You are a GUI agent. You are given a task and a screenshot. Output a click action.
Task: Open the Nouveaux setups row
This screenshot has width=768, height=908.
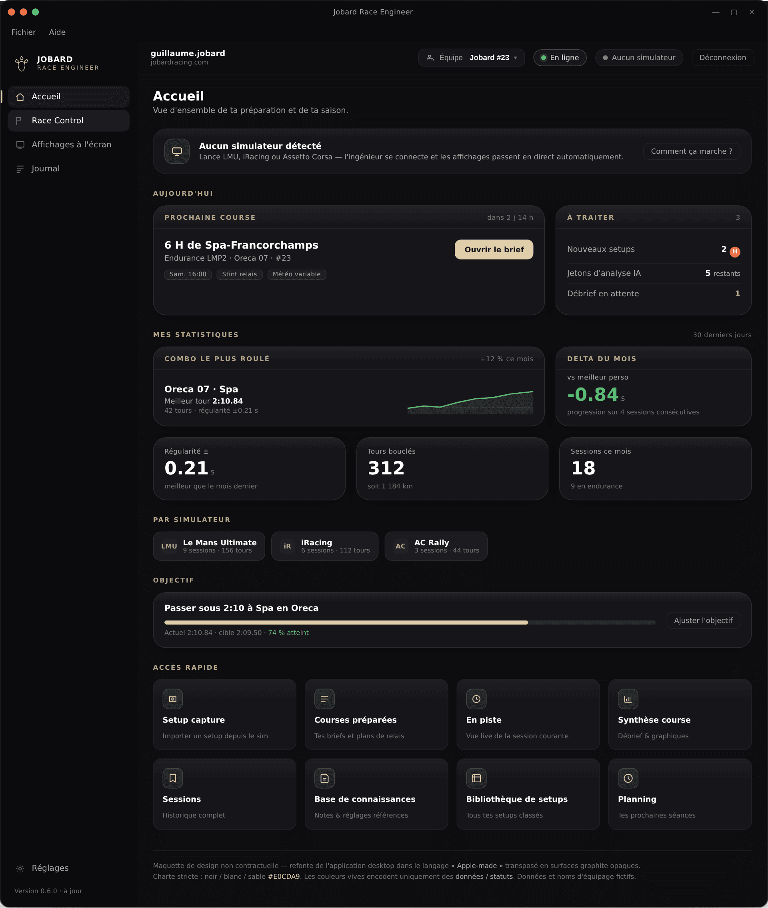point(653,250)
